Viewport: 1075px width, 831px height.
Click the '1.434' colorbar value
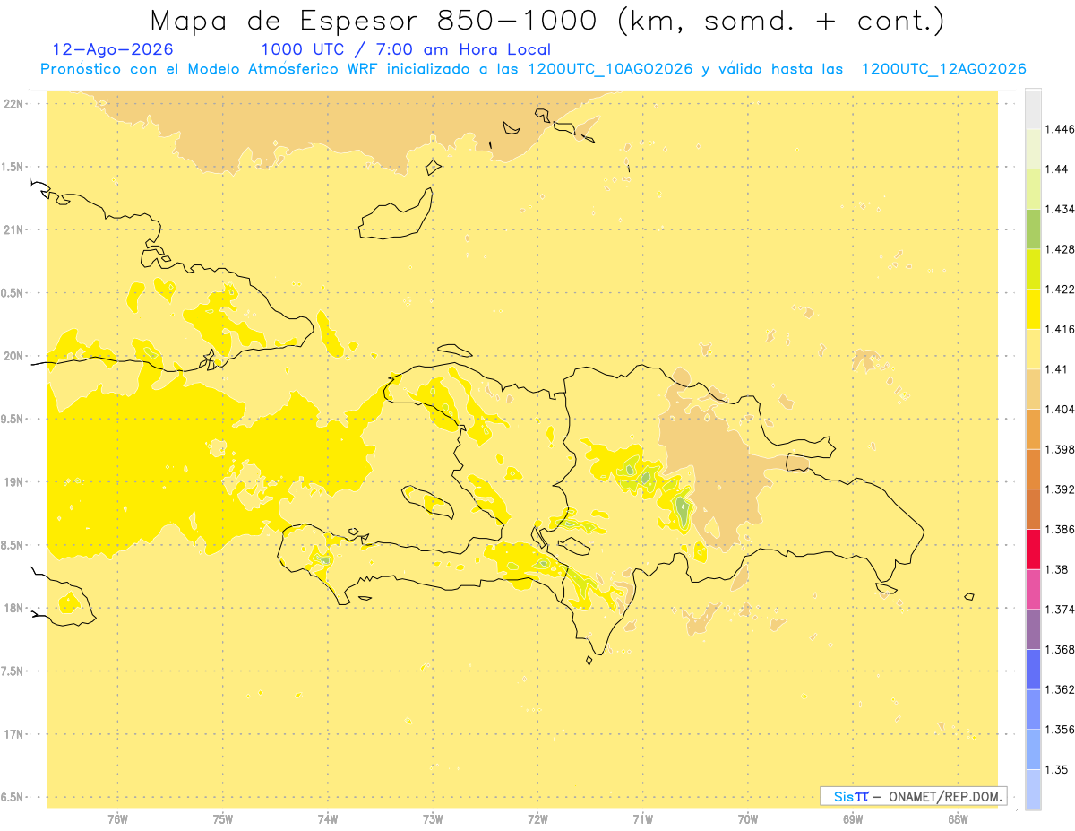point(1059,209)
